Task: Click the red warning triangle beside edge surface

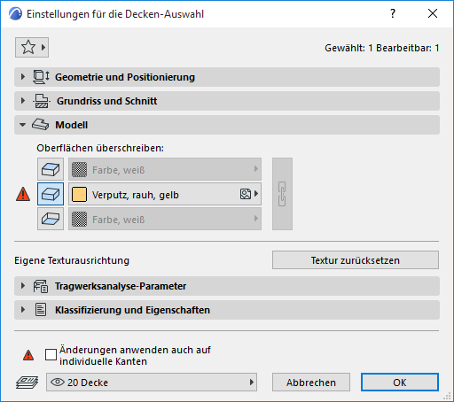Action: point(23,194)
